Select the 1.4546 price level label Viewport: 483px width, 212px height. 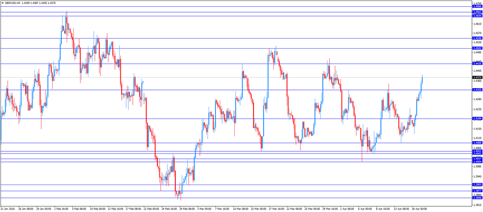coord(478,38)
